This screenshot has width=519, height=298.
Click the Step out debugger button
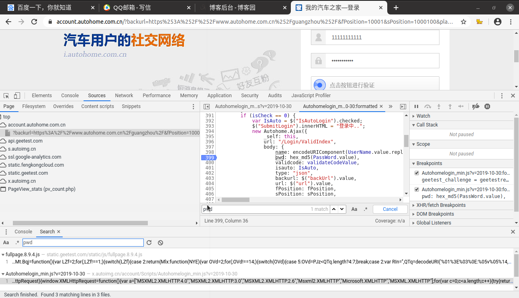point(450,106)
